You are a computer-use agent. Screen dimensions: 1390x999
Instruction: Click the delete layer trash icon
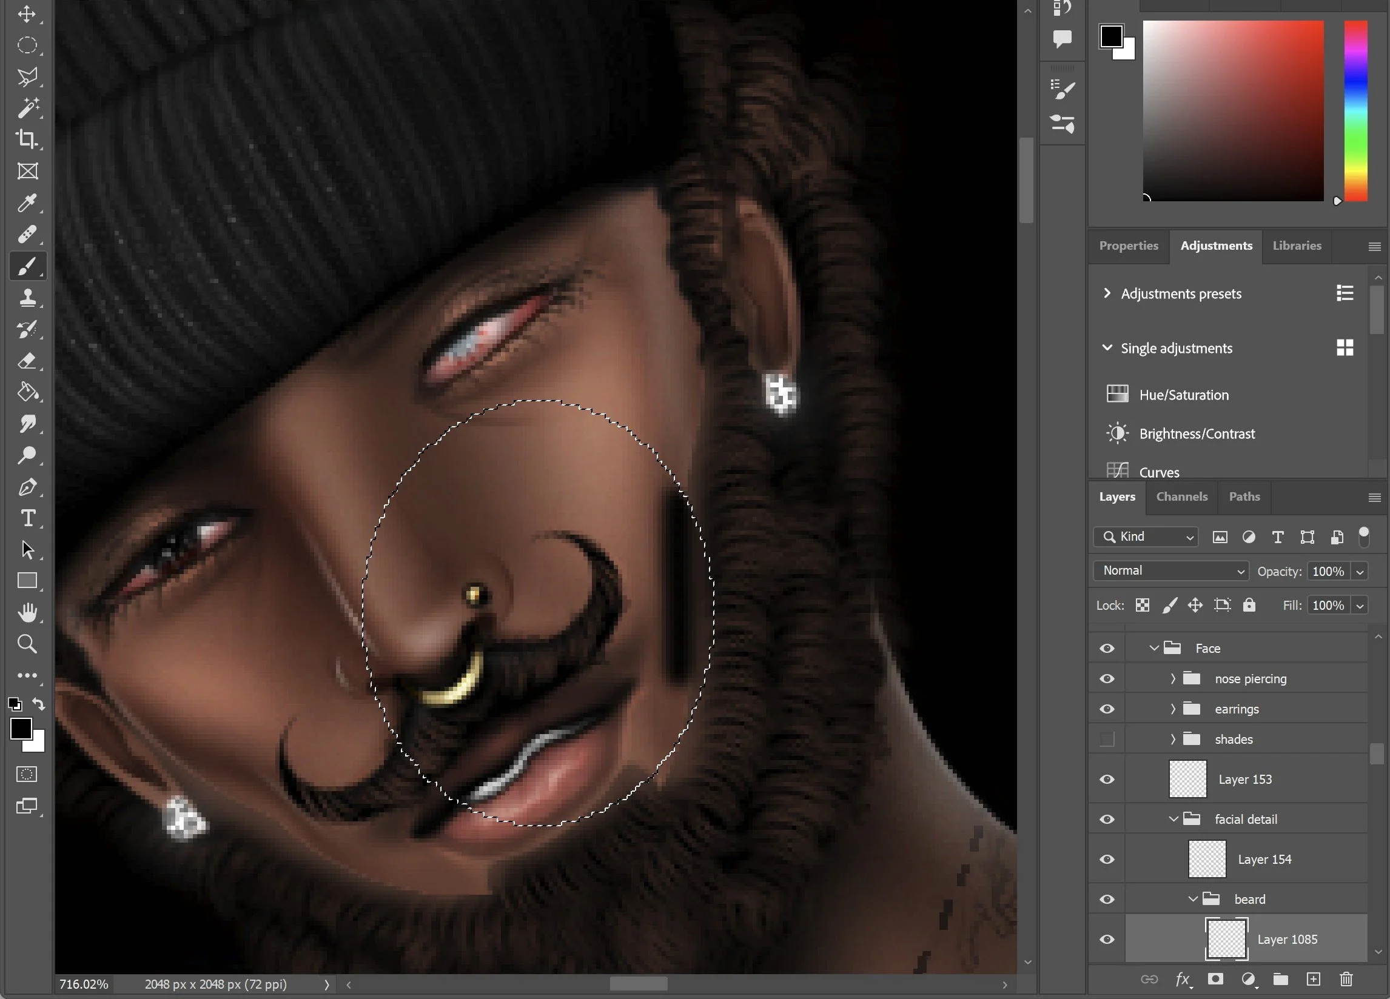point(1346,979)
